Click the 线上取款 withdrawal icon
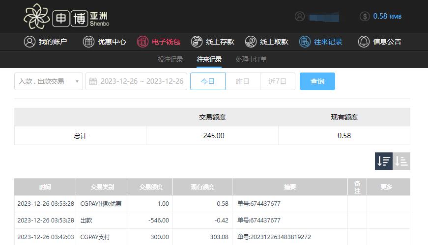The image size is (428, 245). tap(251, 42)
